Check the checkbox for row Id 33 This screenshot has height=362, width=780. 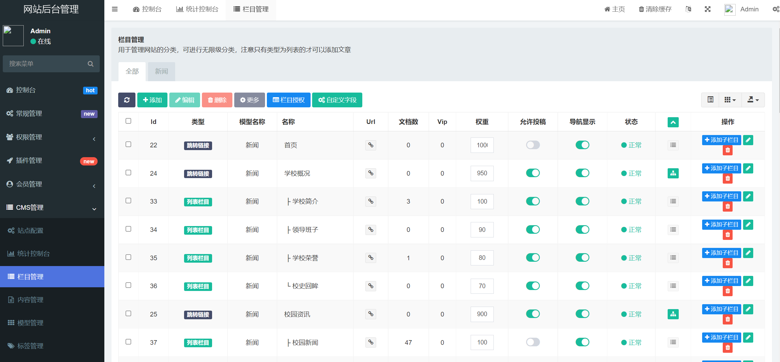click(x=128, y=201)
